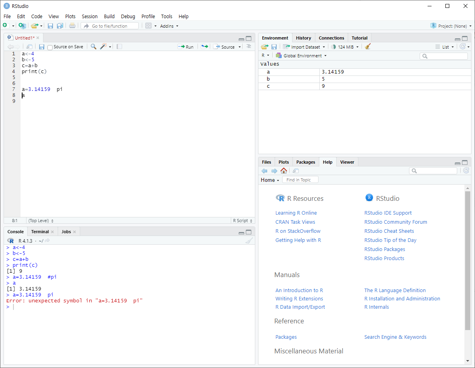Save all open documents icon
This screenshot has height=368, width=475.
[60, 26]
